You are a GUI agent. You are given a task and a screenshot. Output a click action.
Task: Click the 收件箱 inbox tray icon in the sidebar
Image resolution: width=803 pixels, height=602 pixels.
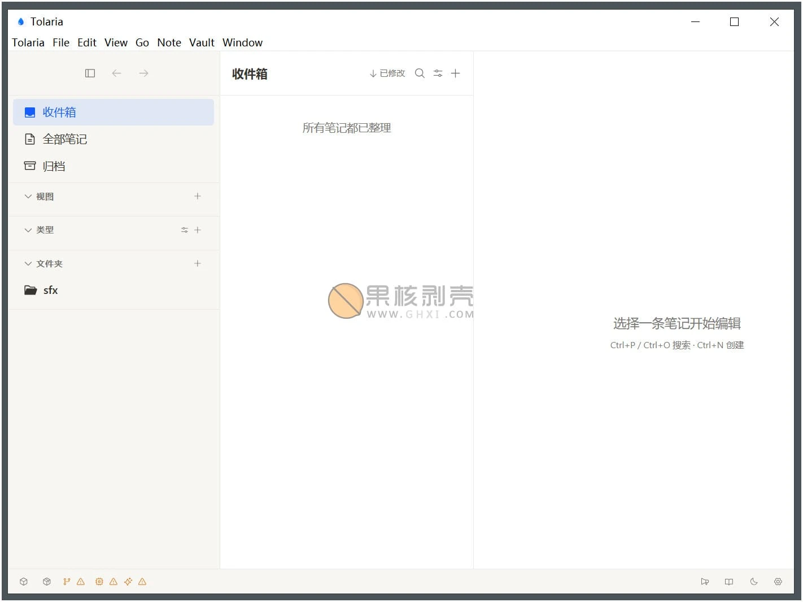coord(30,112)
